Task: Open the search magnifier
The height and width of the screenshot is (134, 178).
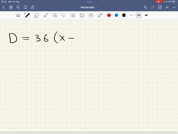Action: coord(18,7)
